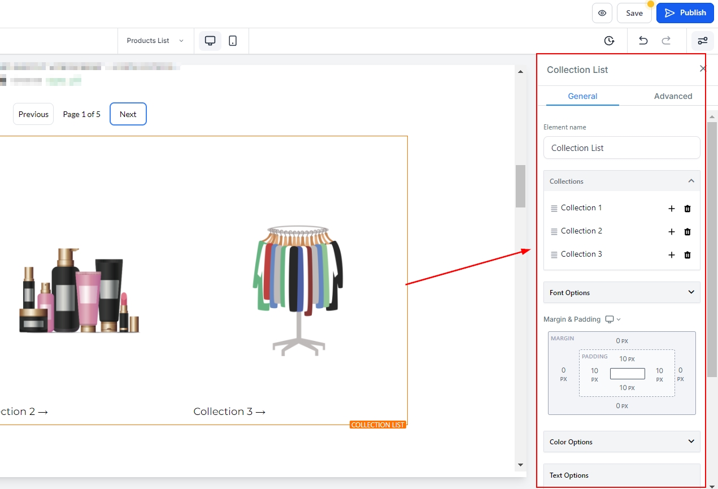This screenshot has width=718, height=489.
Task: Switch to mobile view icon
Action: 233,41
